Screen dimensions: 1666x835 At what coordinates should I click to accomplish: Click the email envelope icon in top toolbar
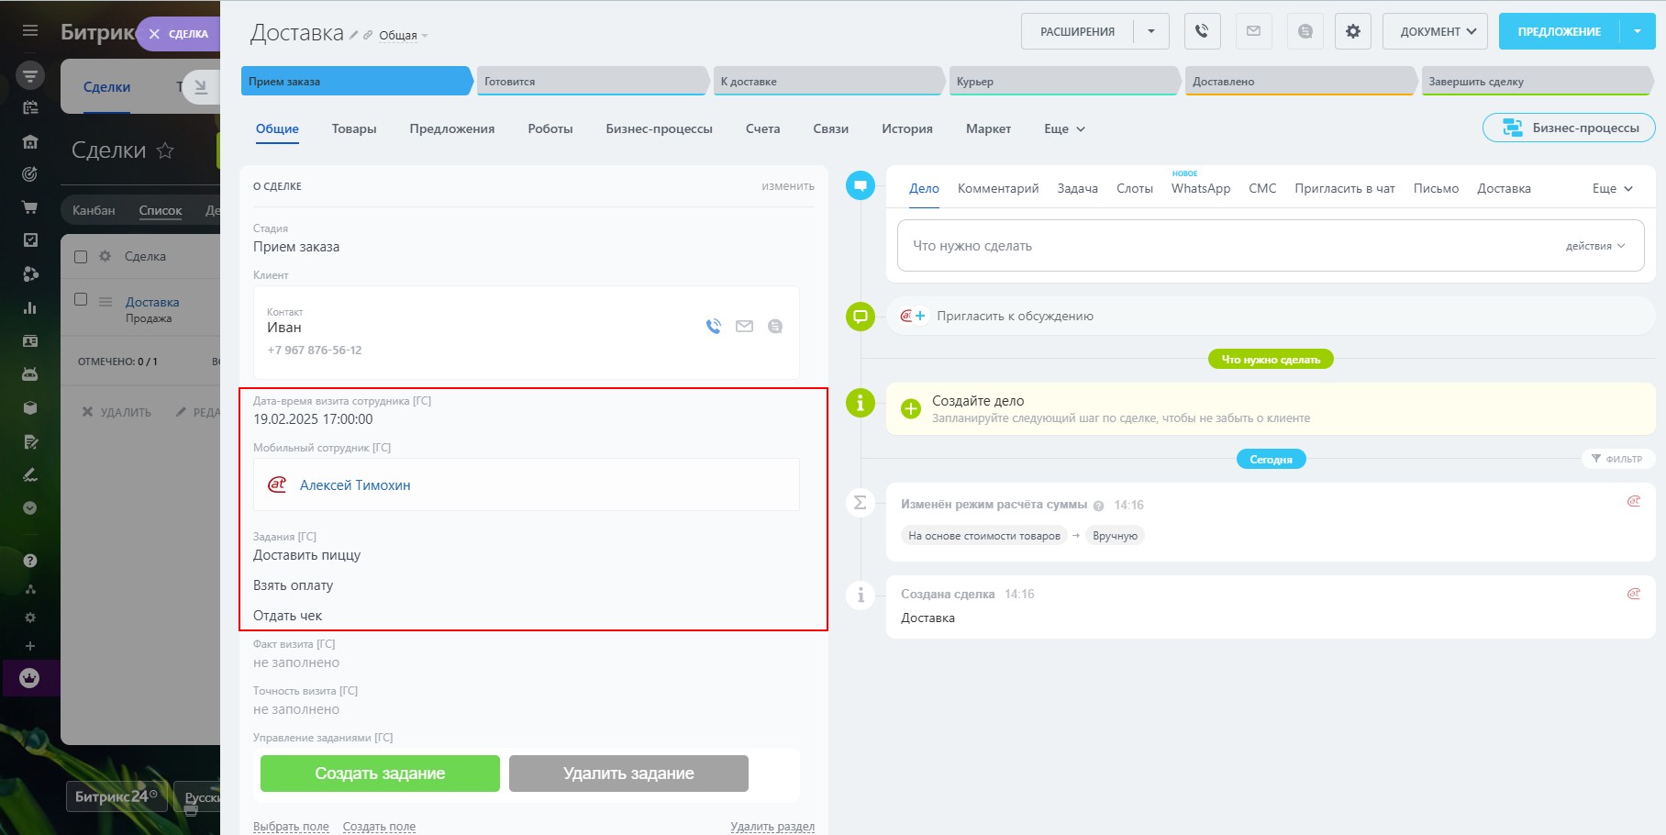point(1253,31)
